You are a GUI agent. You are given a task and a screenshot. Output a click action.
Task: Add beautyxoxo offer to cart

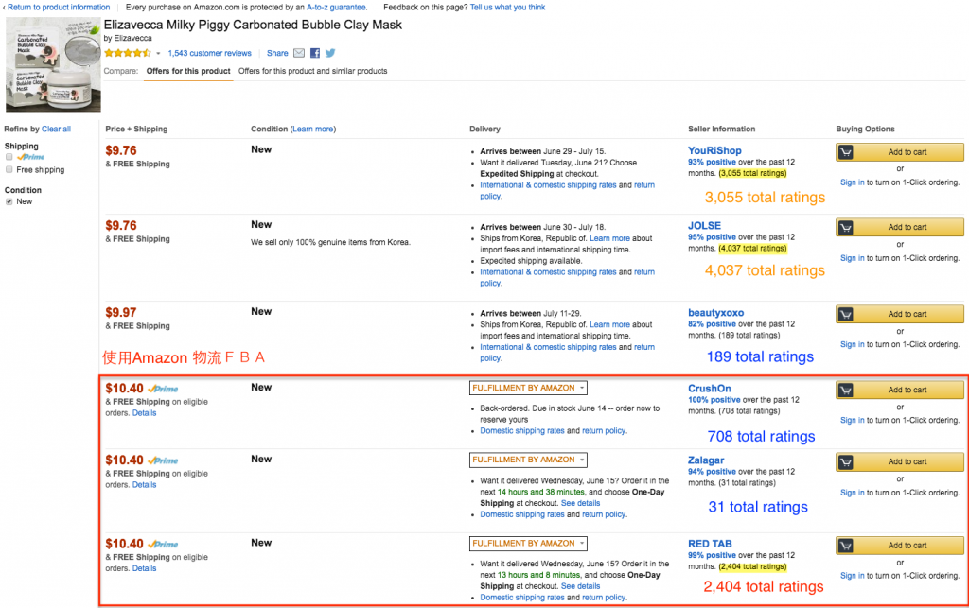point(900,314)
